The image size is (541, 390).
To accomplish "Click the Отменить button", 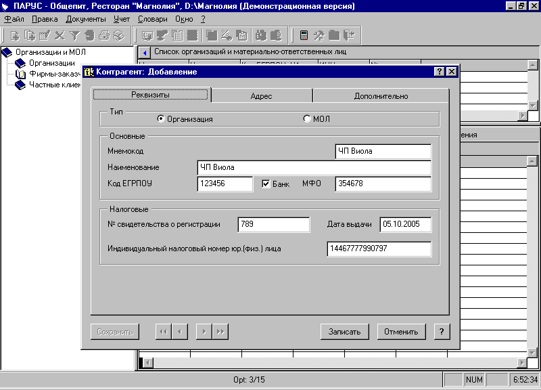I will coord(401,332).
